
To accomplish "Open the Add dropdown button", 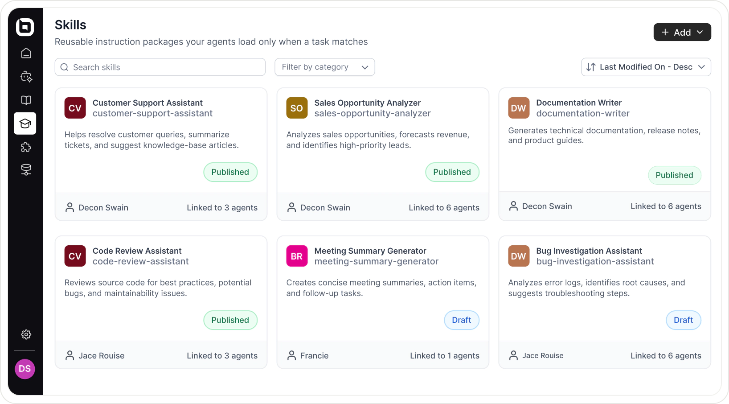I will [682, 32].
